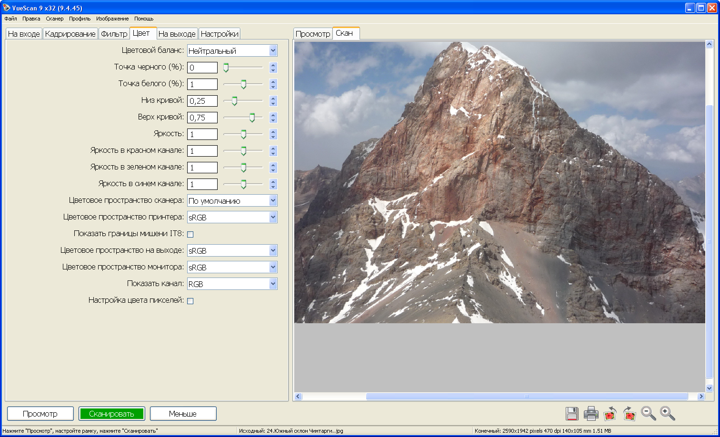Click the stepper arrows for Яркость

(x=273, y=134)
